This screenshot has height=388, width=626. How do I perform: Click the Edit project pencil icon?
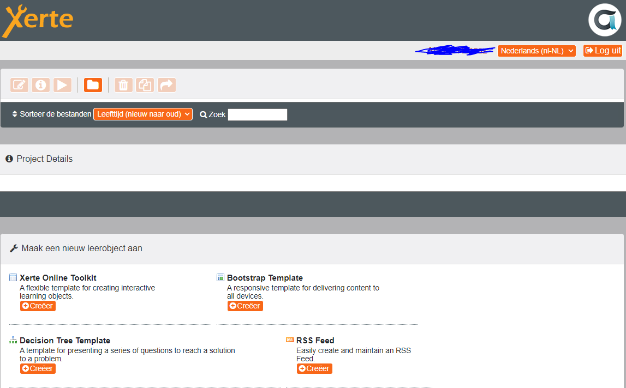tap(19, 85)
